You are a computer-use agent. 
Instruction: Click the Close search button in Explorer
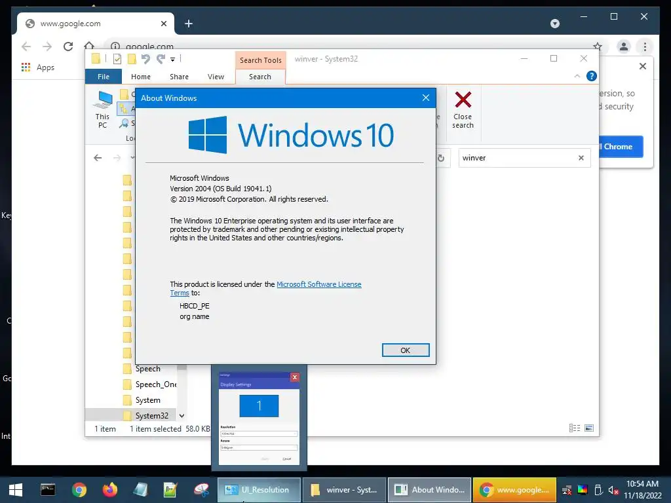463,109
